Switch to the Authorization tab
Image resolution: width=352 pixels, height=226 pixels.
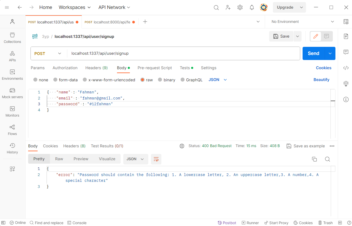[x=65, y=68]
